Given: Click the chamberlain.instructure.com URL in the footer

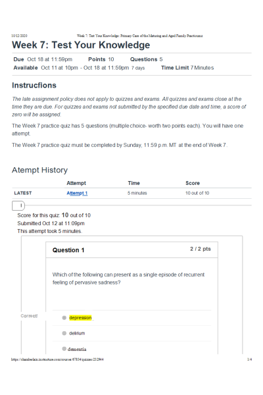Looking at the screenshot, I should point(57,359).
